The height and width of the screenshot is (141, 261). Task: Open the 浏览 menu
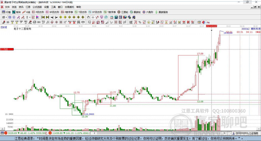(14, 7)
